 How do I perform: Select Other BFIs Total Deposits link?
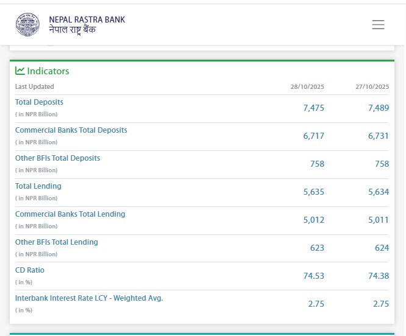pos(57,158)
